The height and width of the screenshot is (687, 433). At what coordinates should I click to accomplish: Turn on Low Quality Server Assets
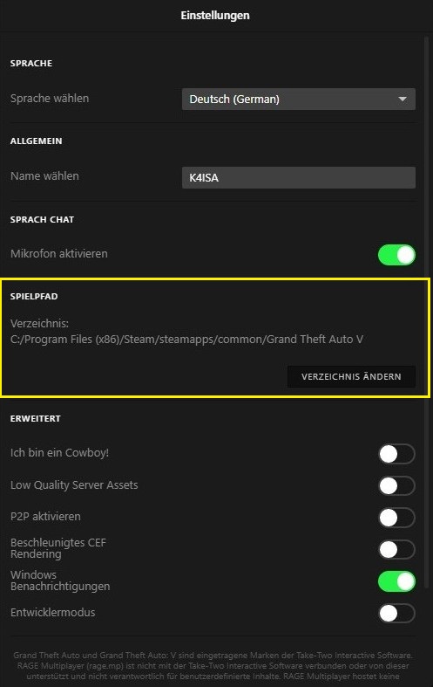point(396,485)
